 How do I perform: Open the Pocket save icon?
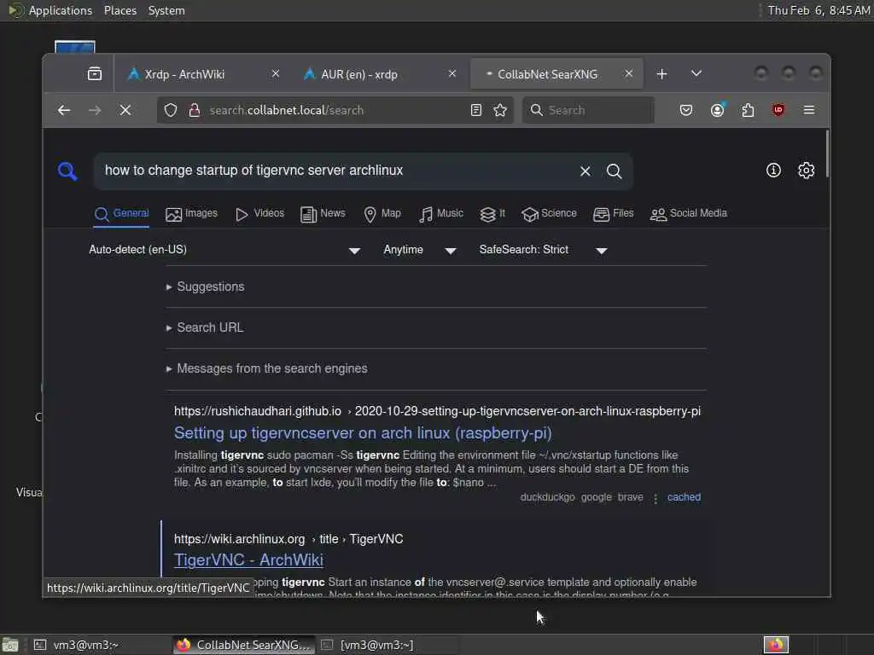686,110
